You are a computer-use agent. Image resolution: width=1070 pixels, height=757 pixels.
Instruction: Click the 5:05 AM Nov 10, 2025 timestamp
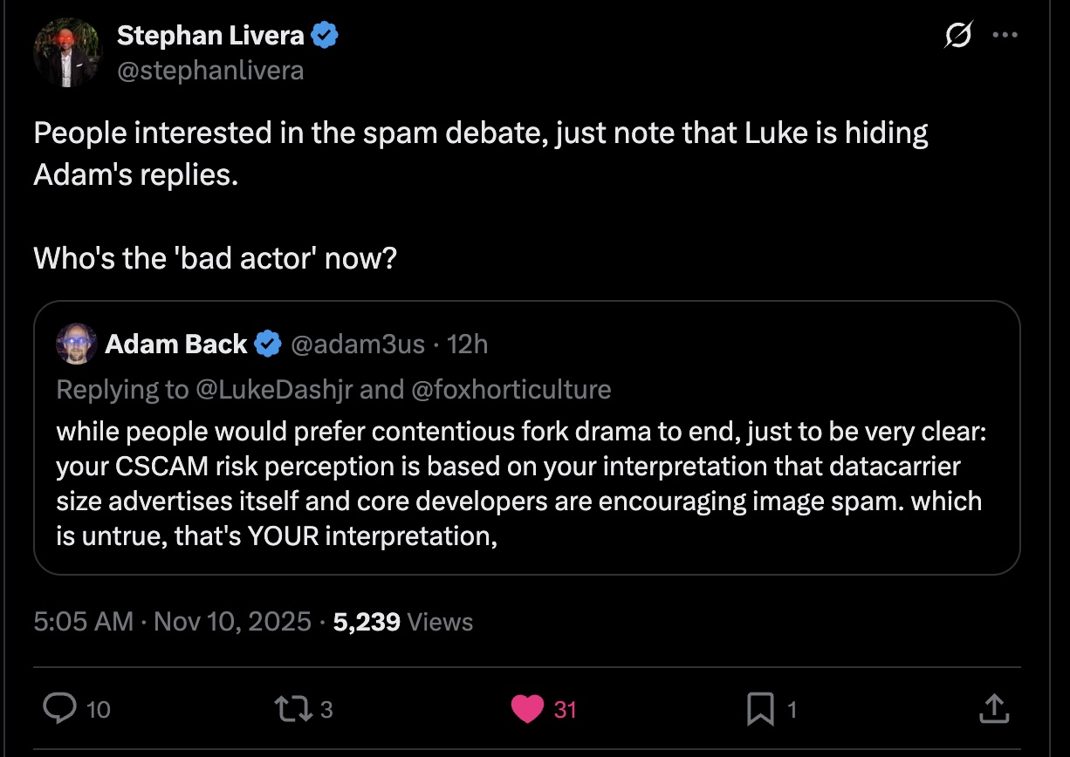(x=172, y=622)
